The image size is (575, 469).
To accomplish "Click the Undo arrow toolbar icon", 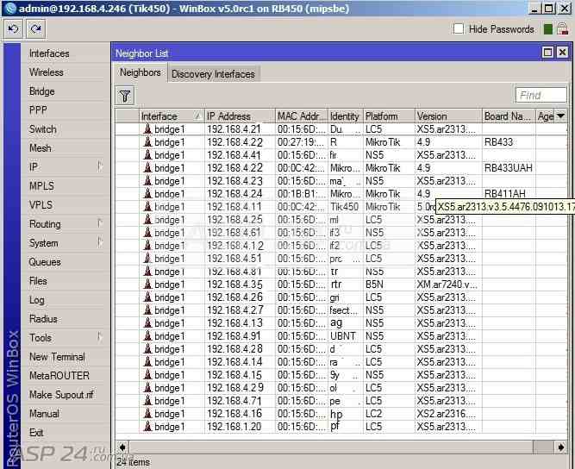I will coord(13,29).
